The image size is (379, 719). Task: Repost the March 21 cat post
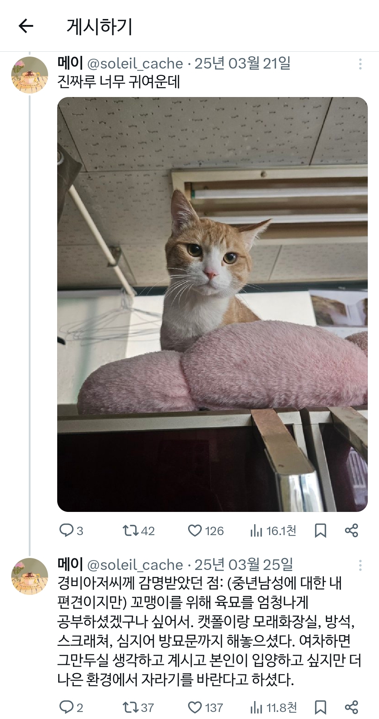pyautogui.click(x=131, y=530)
